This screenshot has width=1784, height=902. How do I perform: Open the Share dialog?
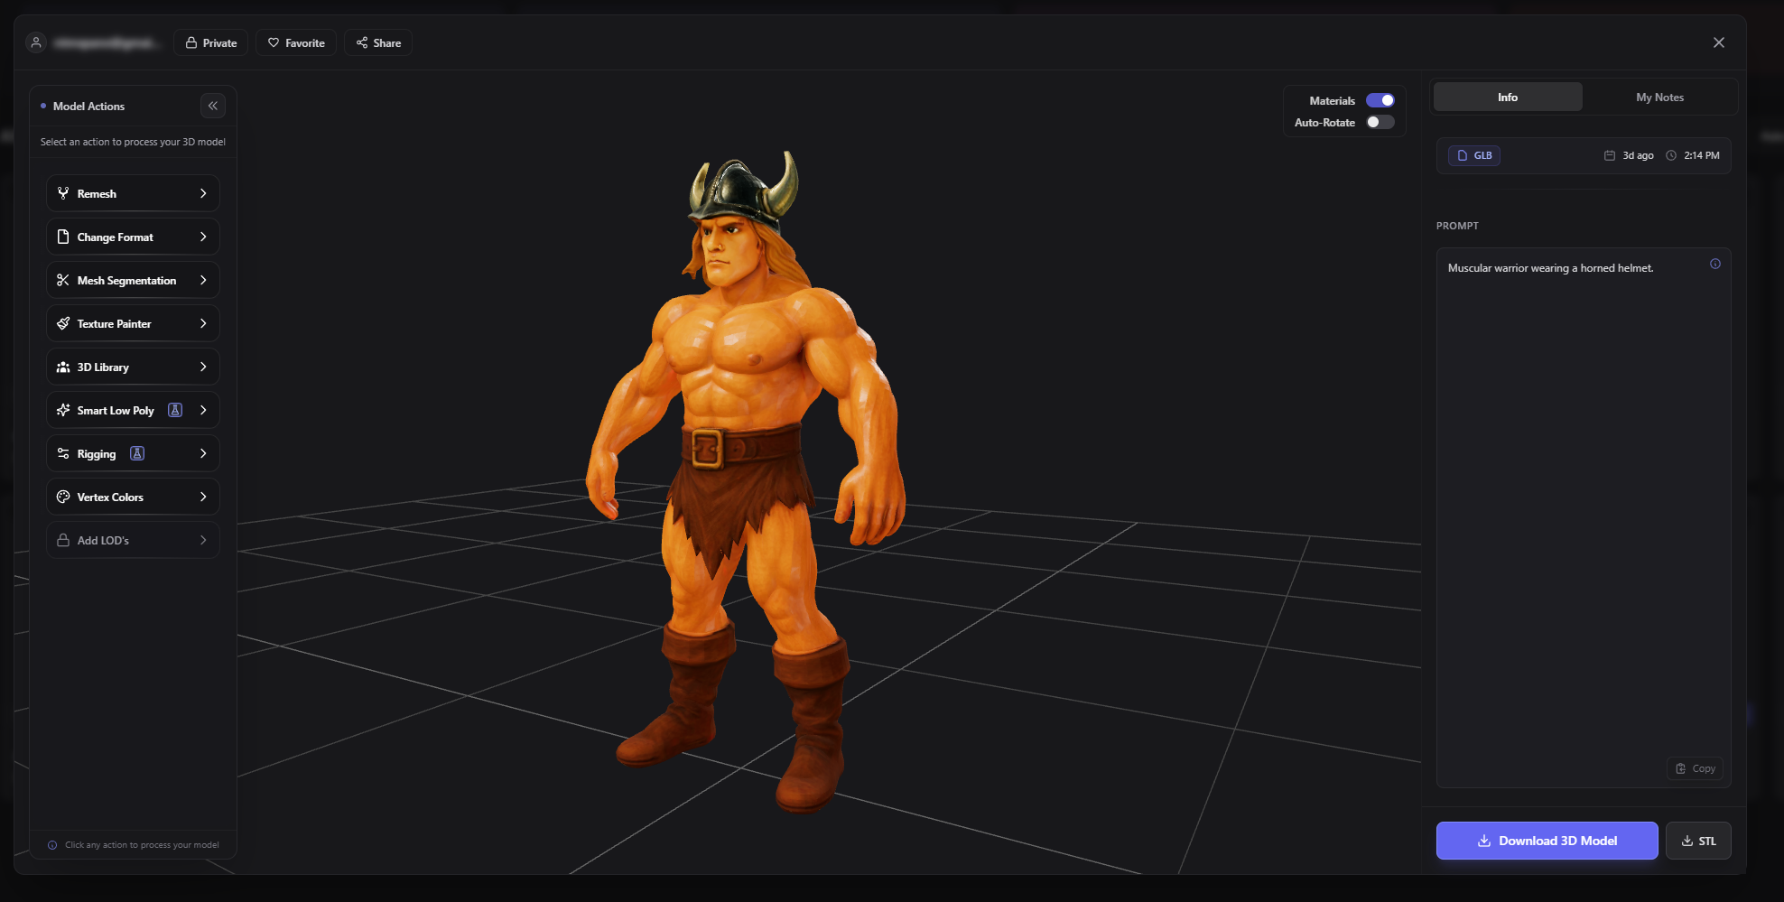[x=377, y=42]
